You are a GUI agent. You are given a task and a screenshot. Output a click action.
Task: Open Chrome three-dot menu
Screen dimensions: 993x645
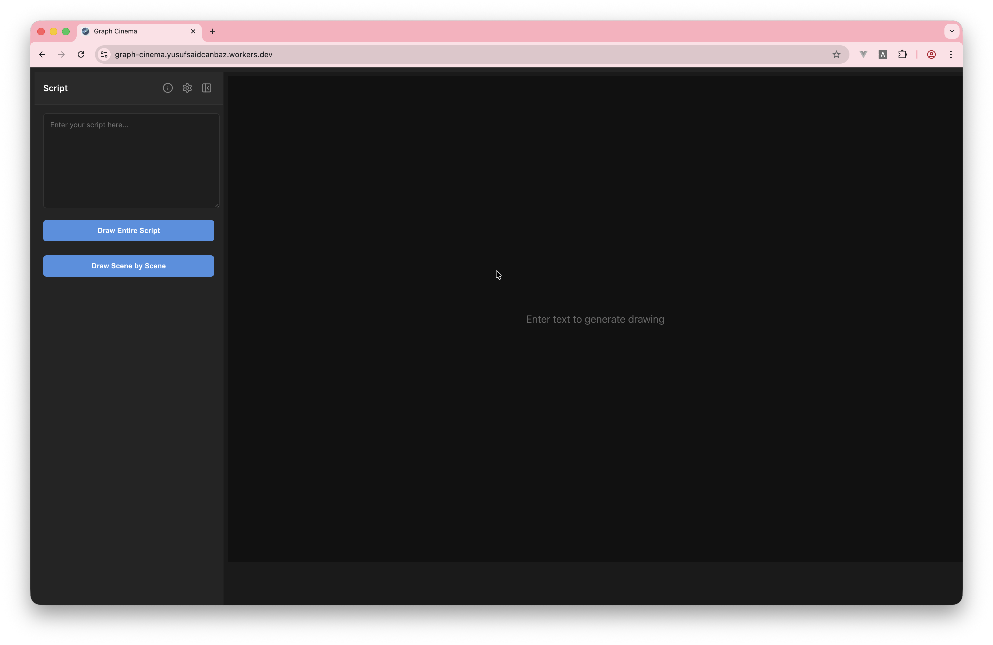[950, 55]
